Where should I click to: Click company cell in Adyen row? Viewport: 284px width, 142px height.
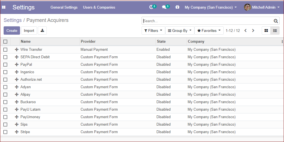[x=212, y=87]
